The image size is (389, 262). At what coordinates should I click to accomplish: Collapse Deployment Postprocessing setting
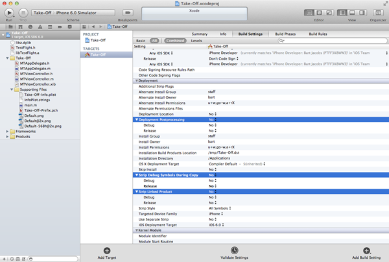tap(136, 119)
